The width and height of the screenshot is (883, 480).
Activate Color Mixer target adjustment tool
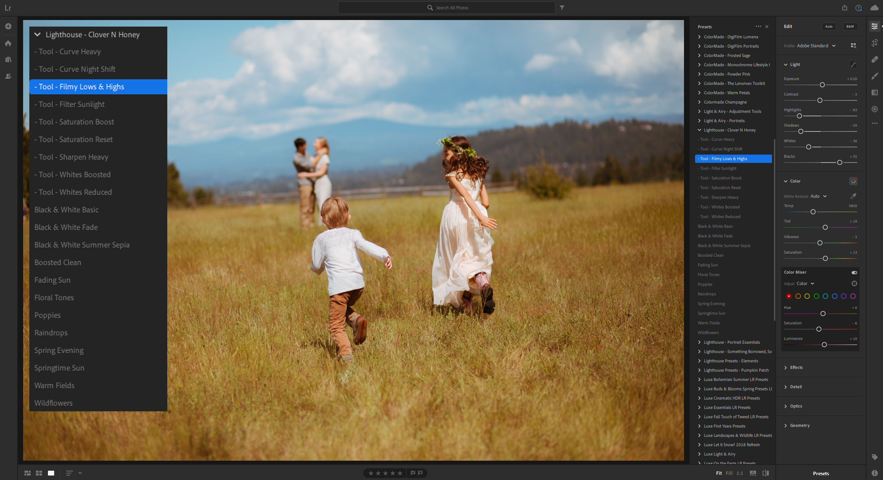pos(854,284)
